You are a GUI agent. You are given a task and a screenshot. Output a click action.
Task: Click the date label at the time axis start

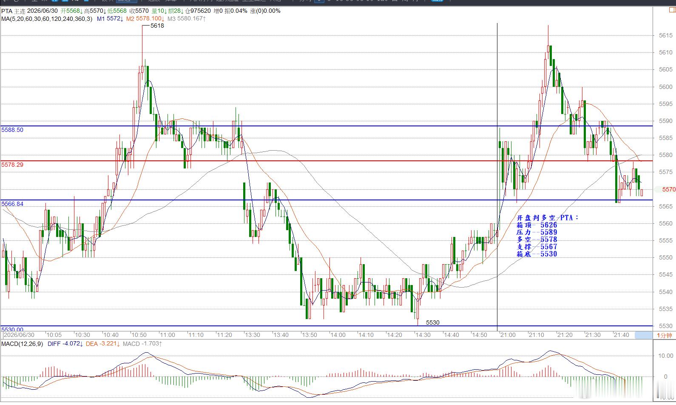click(19, 335)
